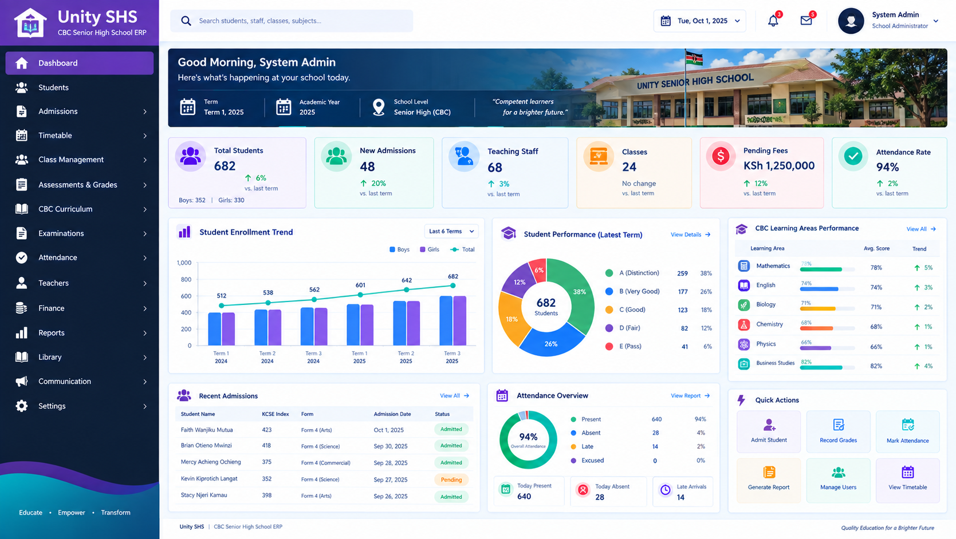Screen dimensions: 956x539
Task: Open Students in the sidebar
Action: 80,88
